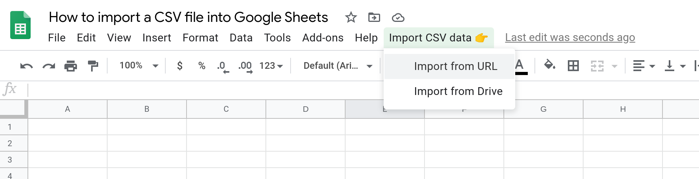Open the Google Sheets home icon
This screenshot has height=179, width=699.
[20, 25]
